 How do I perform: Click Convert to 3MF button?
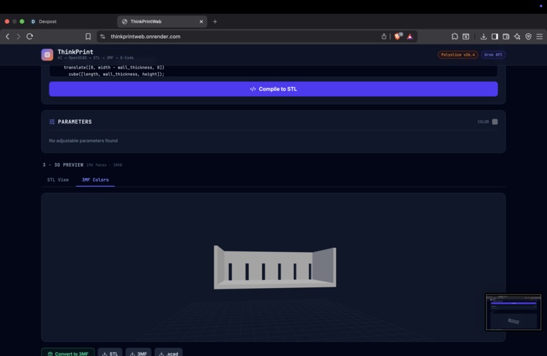(x=68, y=353)
